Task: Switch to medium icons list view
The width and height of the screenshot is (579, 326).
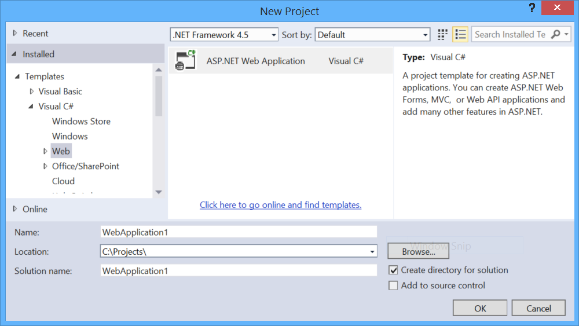Action: (x=460, y=35)
